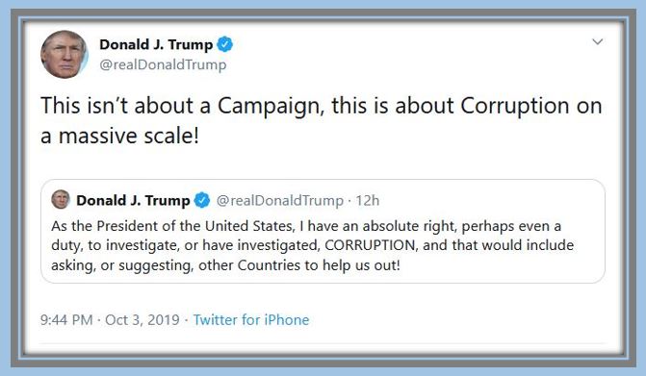The height and width of the screenshot is (376, 646).
Task: Click the "help us out!" line of the quote
Action: click(x=225, y=264)
